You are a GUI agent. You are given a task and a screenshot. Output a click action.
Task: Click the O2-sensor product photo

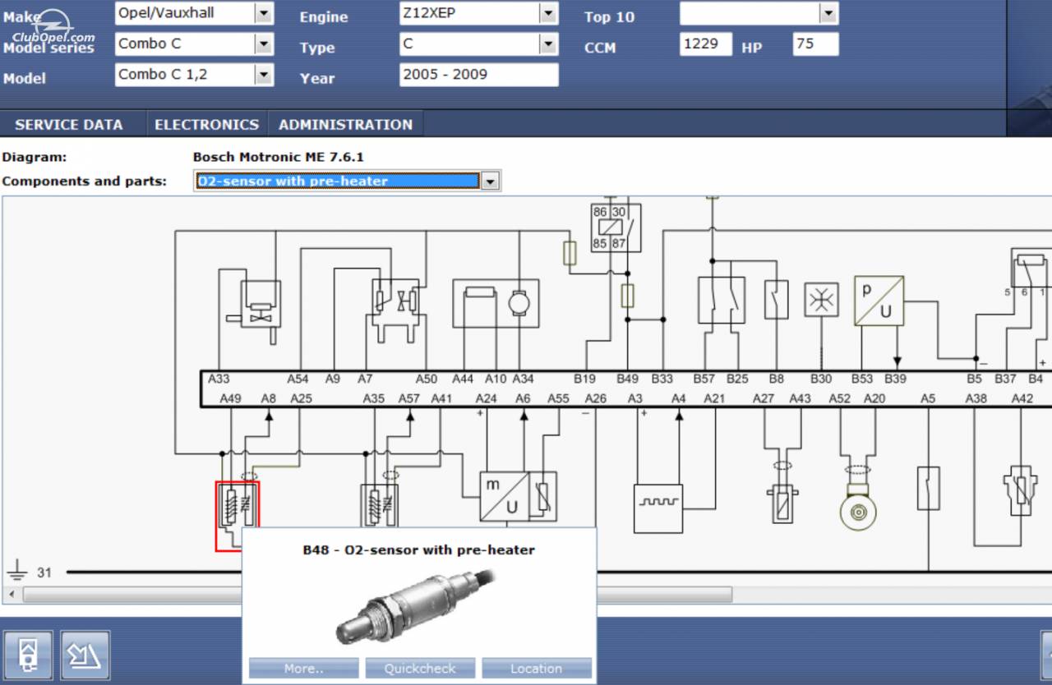click(416, 608)
